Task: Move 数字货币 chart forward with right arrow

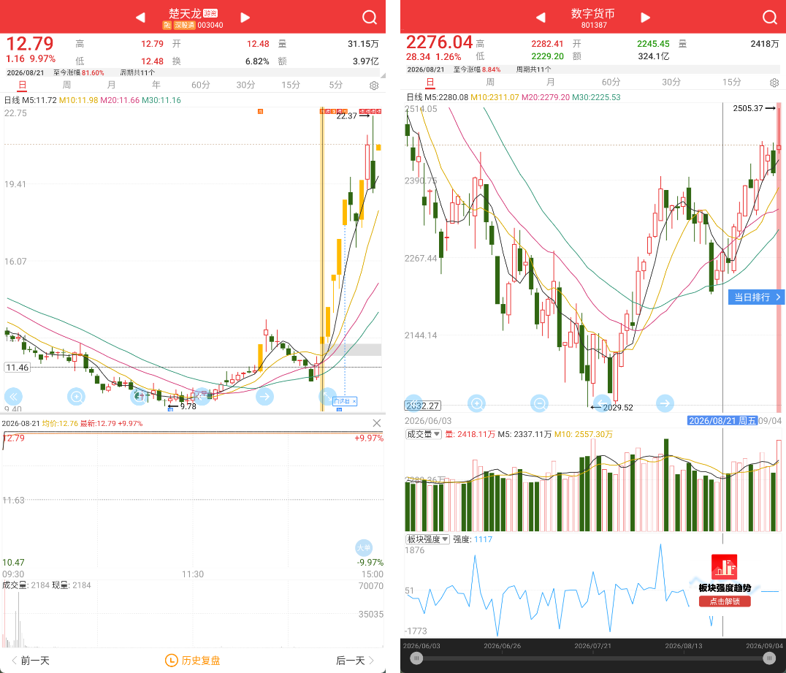Action: point(665,403)
